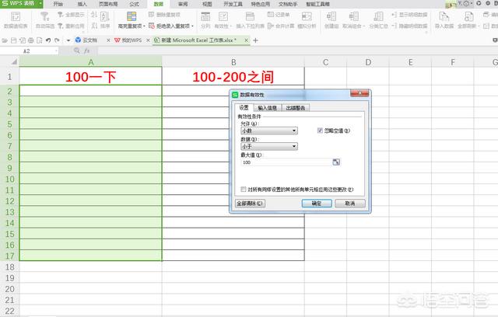Image resolution: width=498 pixels, height=317 pixels.
Task: Switch to the 插入 ribbon tab
Action: (x=82, y=4)
